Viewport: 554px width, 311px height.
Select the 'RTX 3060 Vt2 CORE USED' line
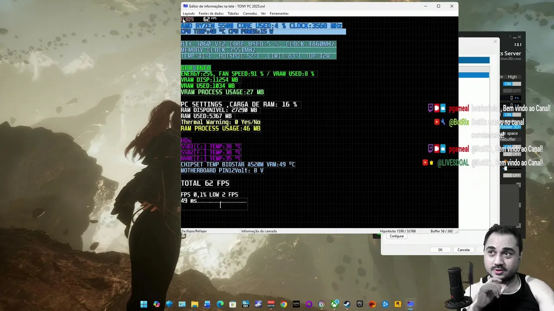click(x=258, y=44)
